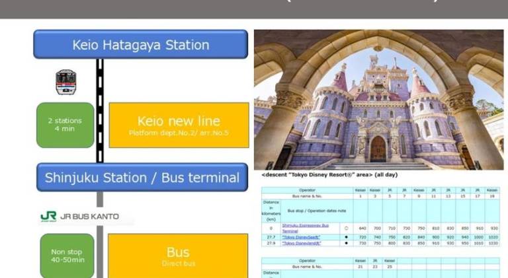Click the open circle mark in Shinjuku row
This screenshot has height=278, width=508.
click(x=346, y=228)
